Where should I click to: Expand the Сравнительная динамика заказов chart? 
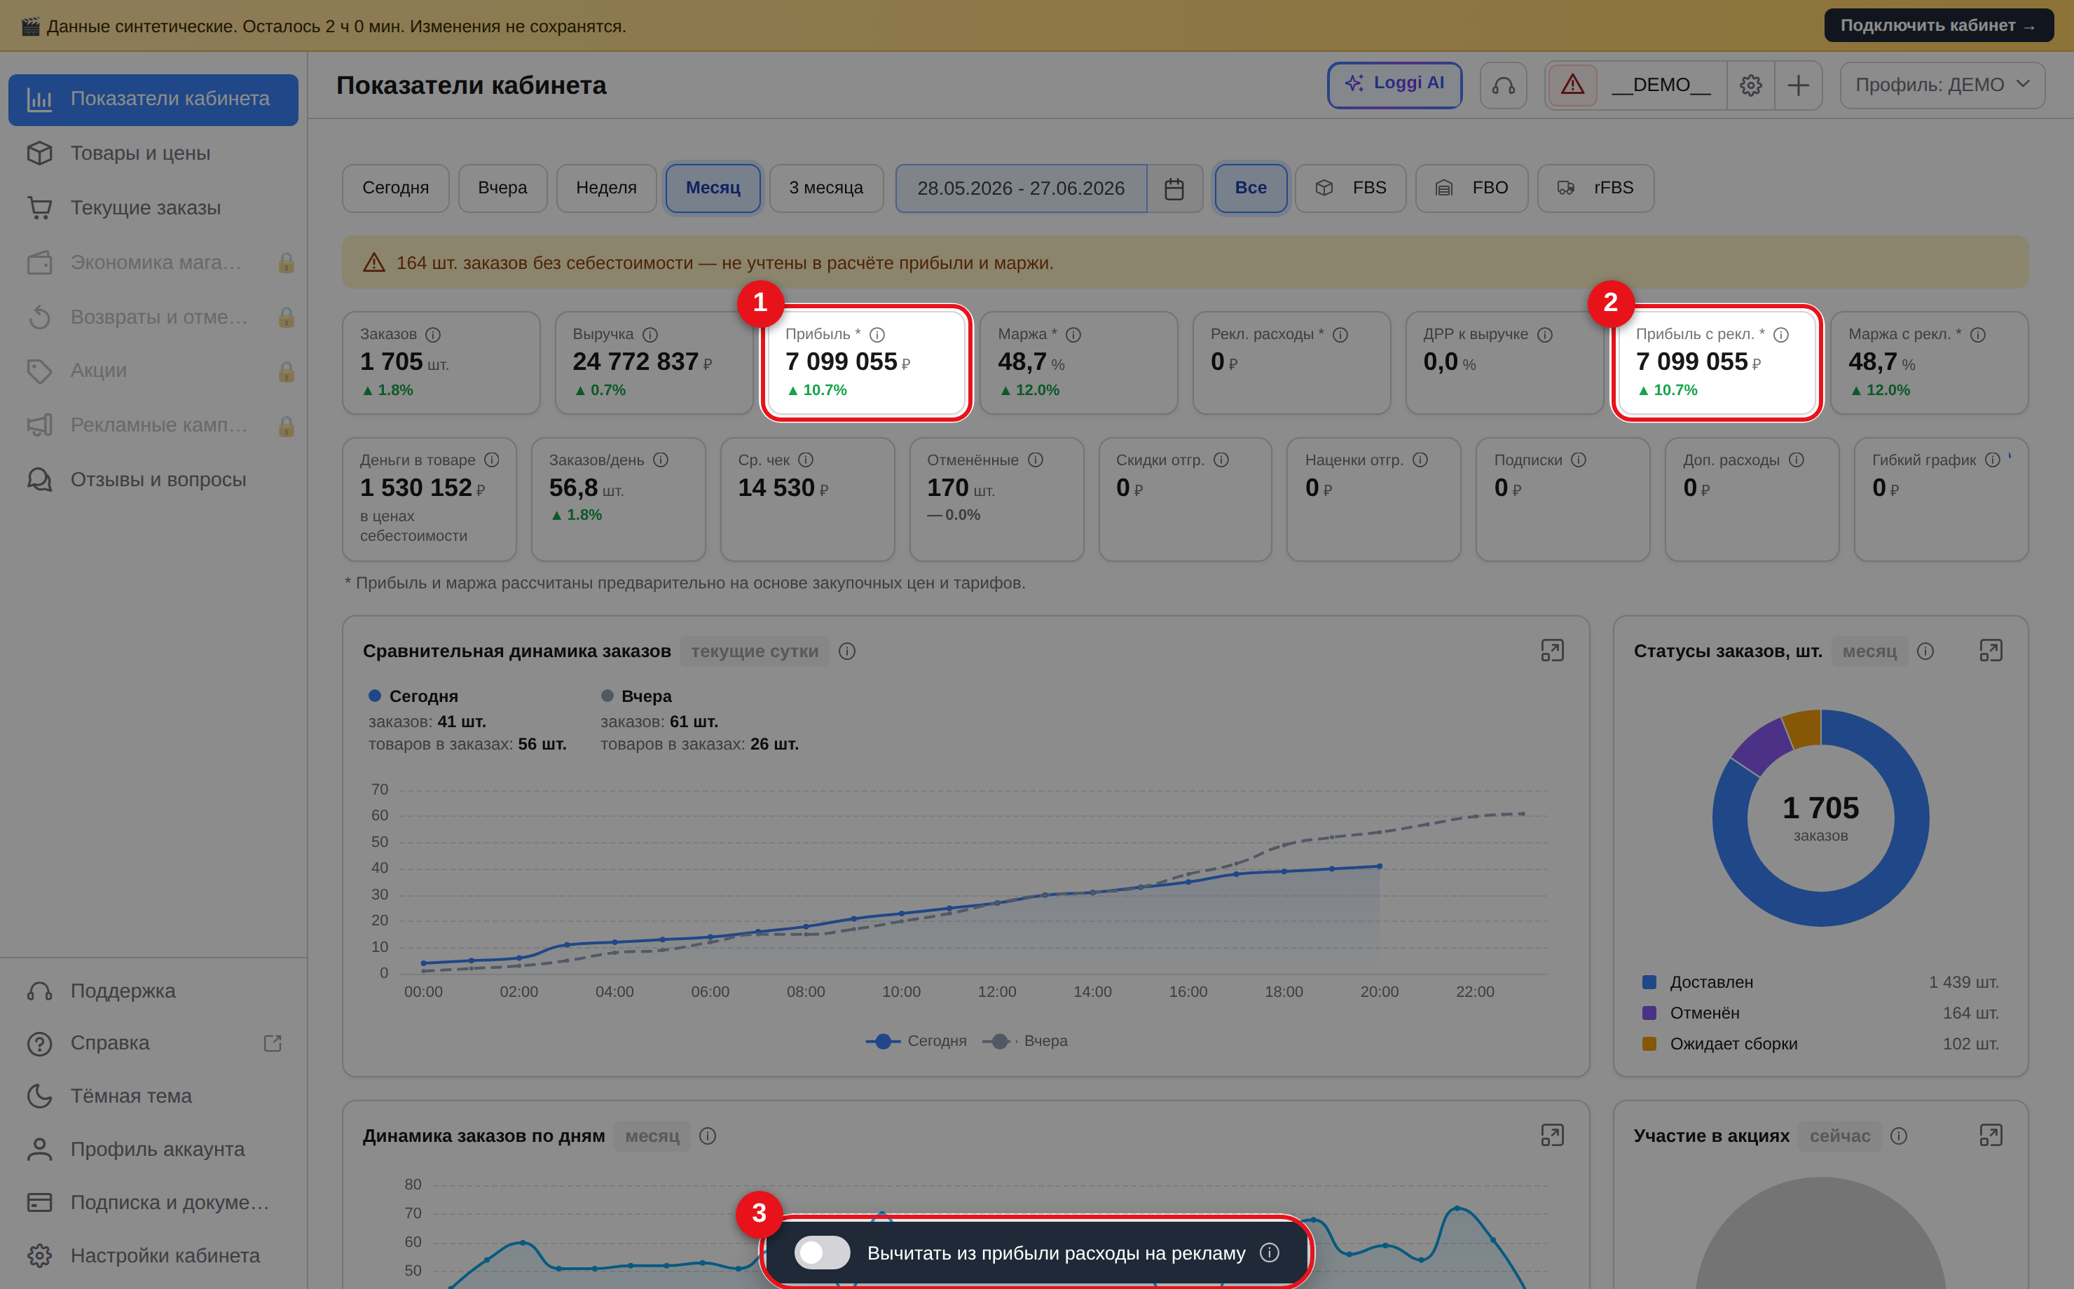pyautogui.click(x=1551, y=651)
